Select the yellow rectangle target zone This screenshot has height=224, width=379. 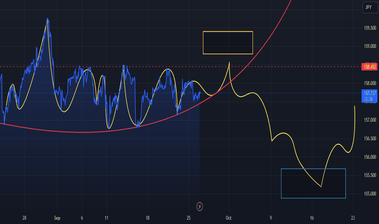point(228,43)
